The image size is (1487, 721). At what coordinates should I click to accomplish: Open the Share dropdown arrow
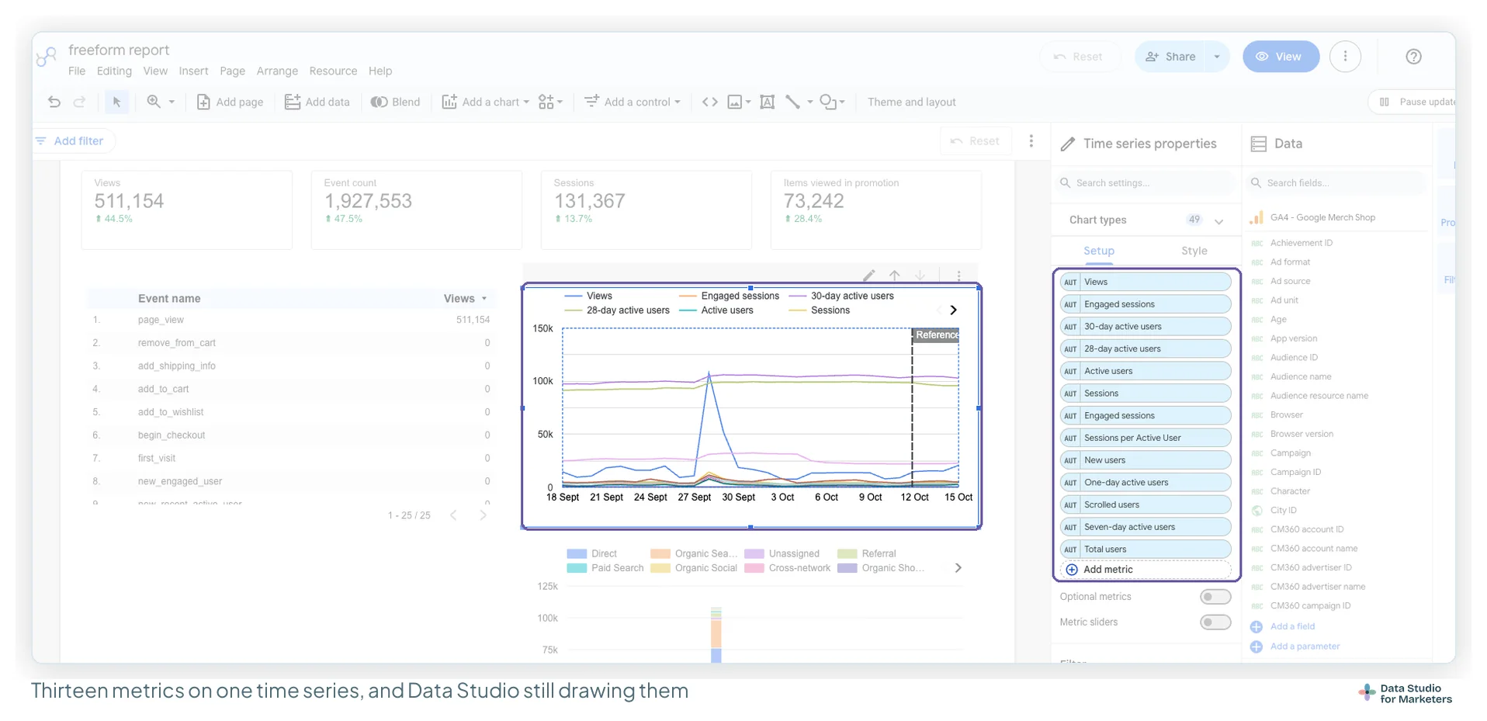1217,57
